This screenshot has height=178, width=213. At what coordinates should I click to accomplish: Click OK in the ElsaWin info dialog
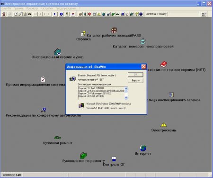135,75
